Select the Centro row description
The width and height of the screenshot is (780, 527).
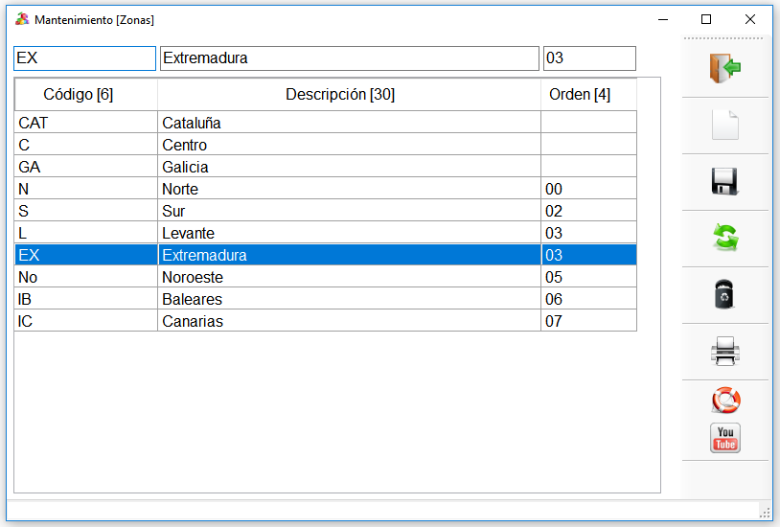click(349, 145)
